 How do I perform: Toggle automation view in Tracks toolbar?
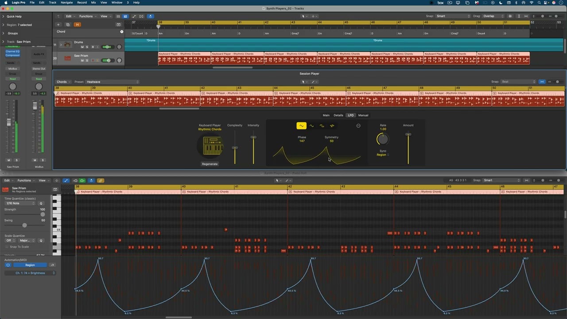point(134,16)
